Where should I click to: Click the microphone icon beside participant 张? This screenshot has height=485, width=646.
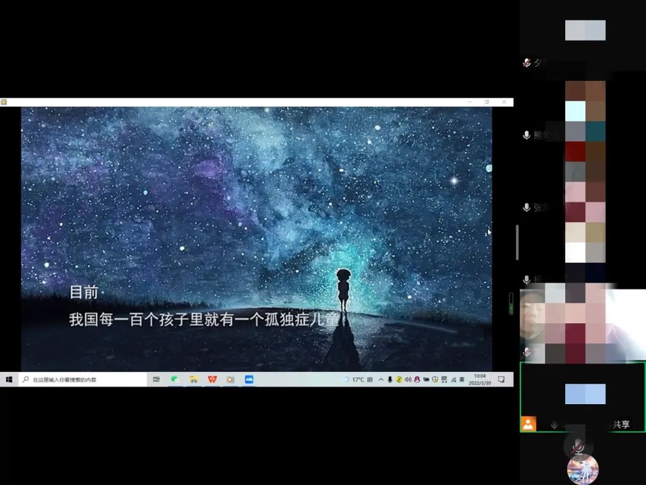tap(526, 207)
